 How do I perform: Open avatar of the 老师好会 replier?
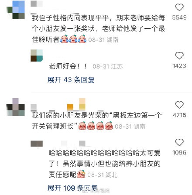pos(37,55)
